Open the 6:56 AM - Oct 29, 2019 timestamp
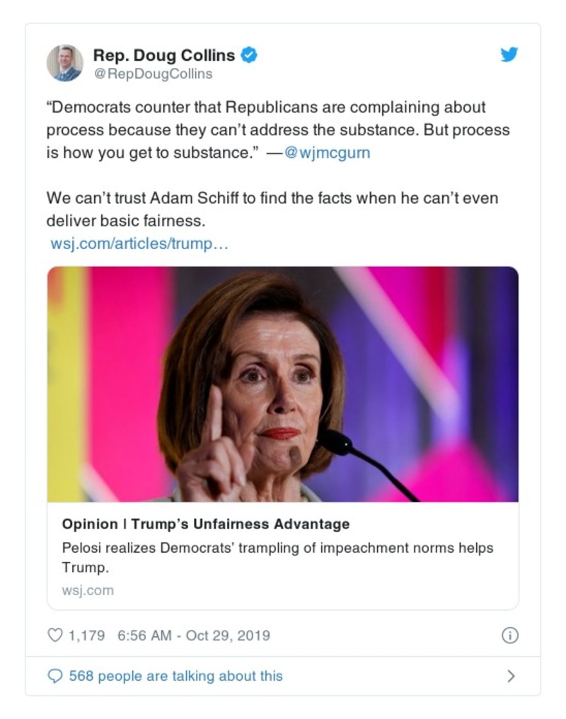Image resolution: width=566 pixels, height=719 pixels. pyautogui.click(x=193, y=635)
